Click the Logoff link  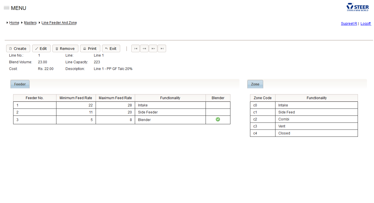coord(366,24)
